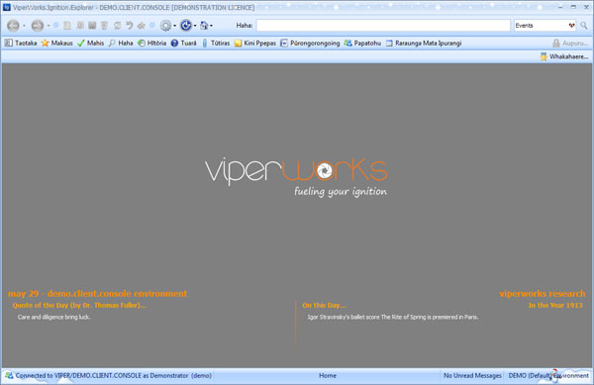Click the forward navigation arrow button
The image size is (594, 385).
(x=38, y=26)
